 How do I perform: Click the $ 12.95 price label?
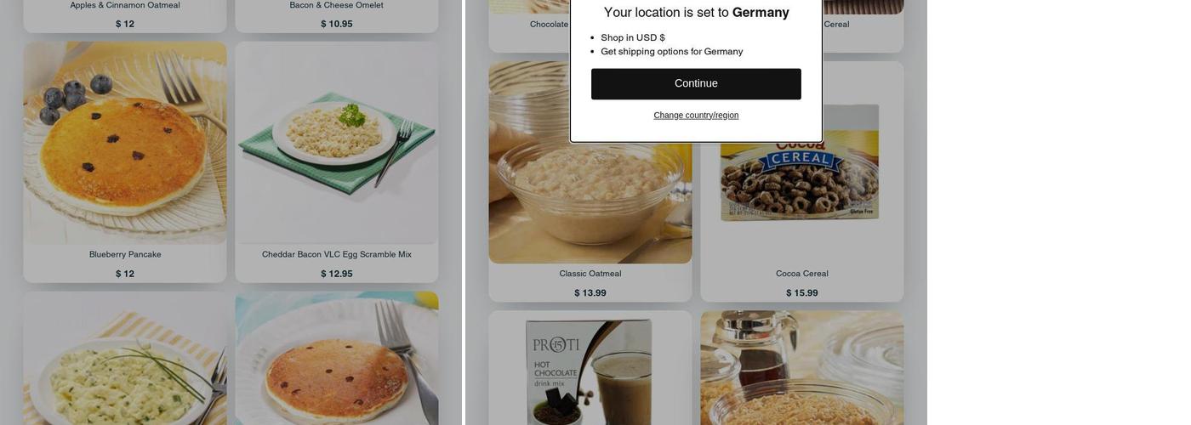tap(337, 274)
